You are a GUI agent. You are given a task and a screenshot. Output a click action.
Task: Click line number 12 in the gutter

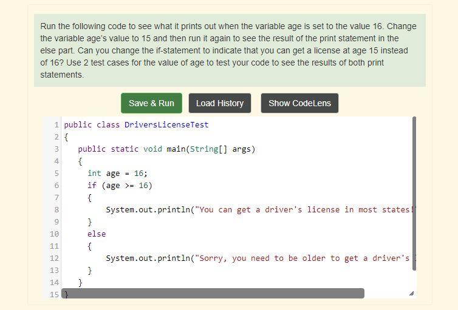(54, 258)
